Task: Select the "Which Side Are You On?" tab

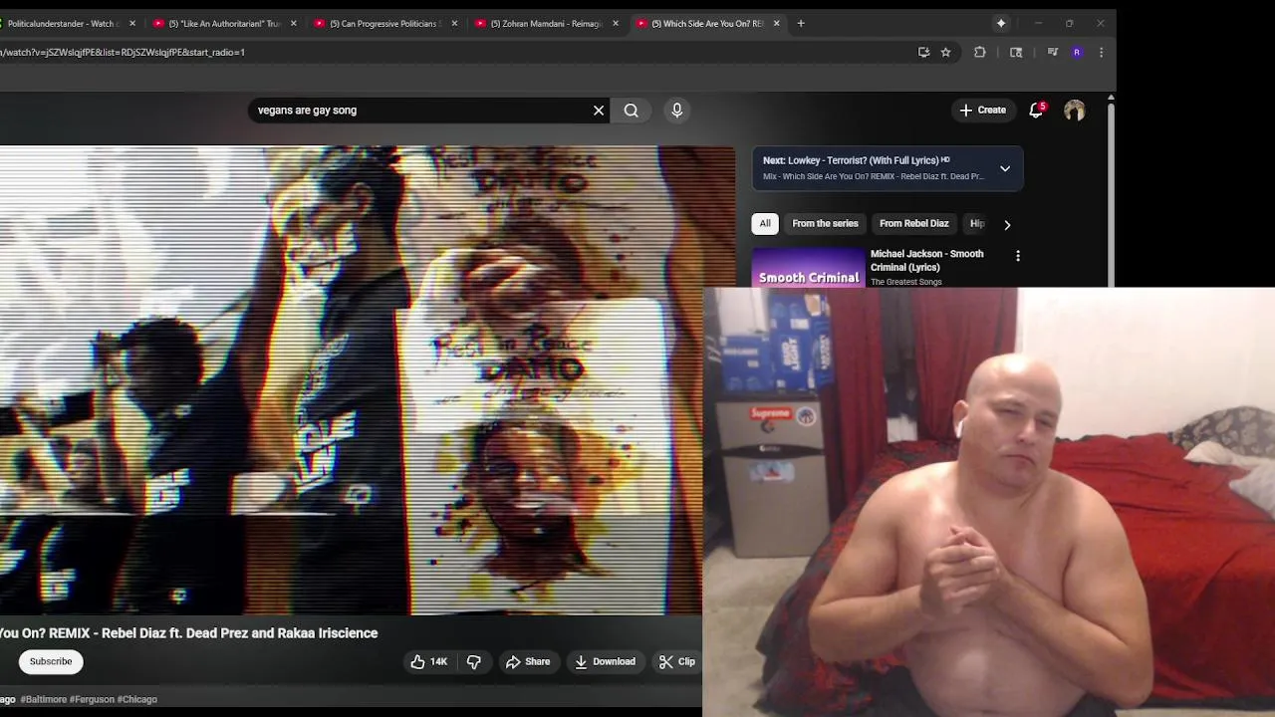Action: point(707,23)
